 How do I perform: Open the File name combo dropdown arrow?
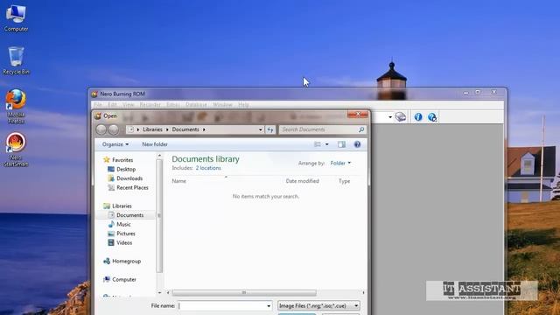pyautogui.click(x=269, y=305)
